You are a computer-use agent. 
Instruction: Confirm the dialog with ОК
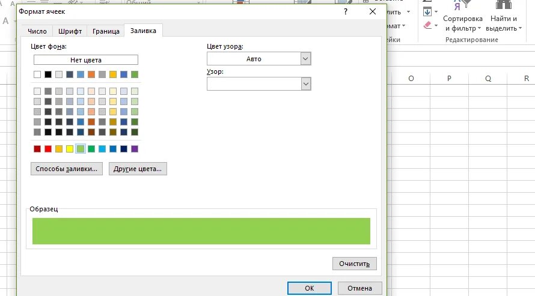click(310, 288)
